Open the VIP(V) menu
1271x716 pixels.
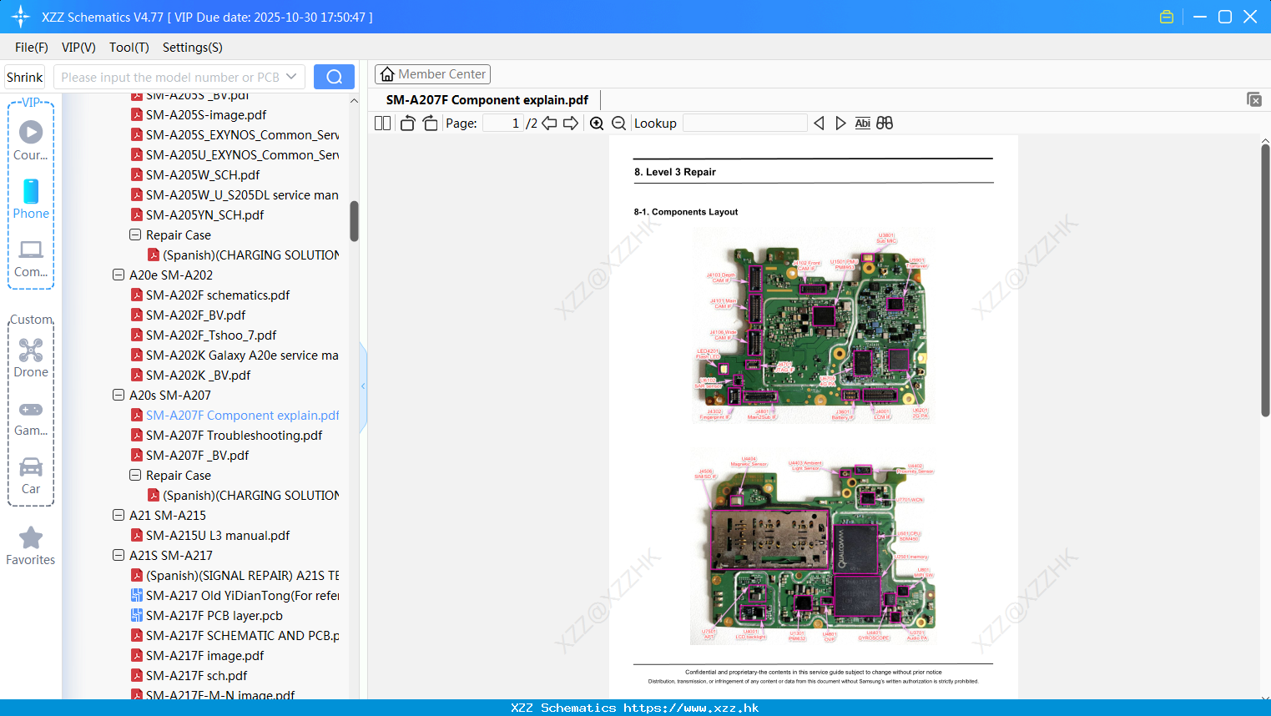[x=78, y=48]
